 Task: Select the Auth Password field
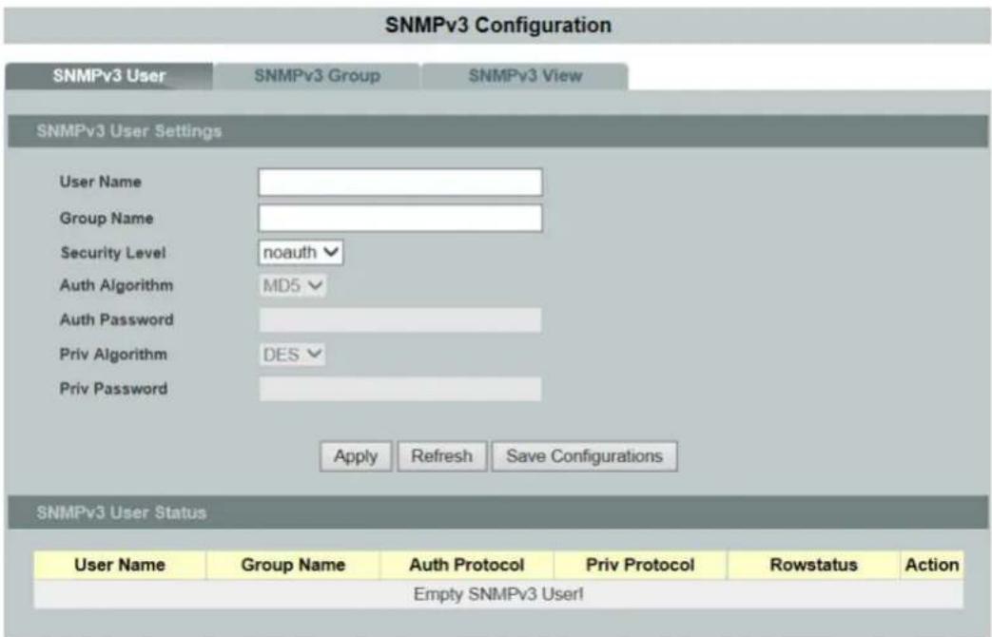click(x=399, y=320)
